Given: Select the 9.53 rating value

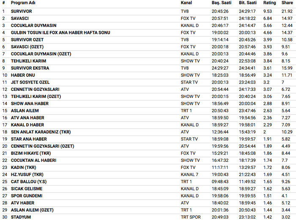Looking at the screenshot, I should click(268, 11).
